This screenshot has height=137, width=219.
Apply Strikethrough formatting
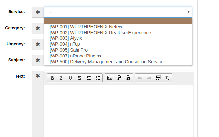point(79,78)
